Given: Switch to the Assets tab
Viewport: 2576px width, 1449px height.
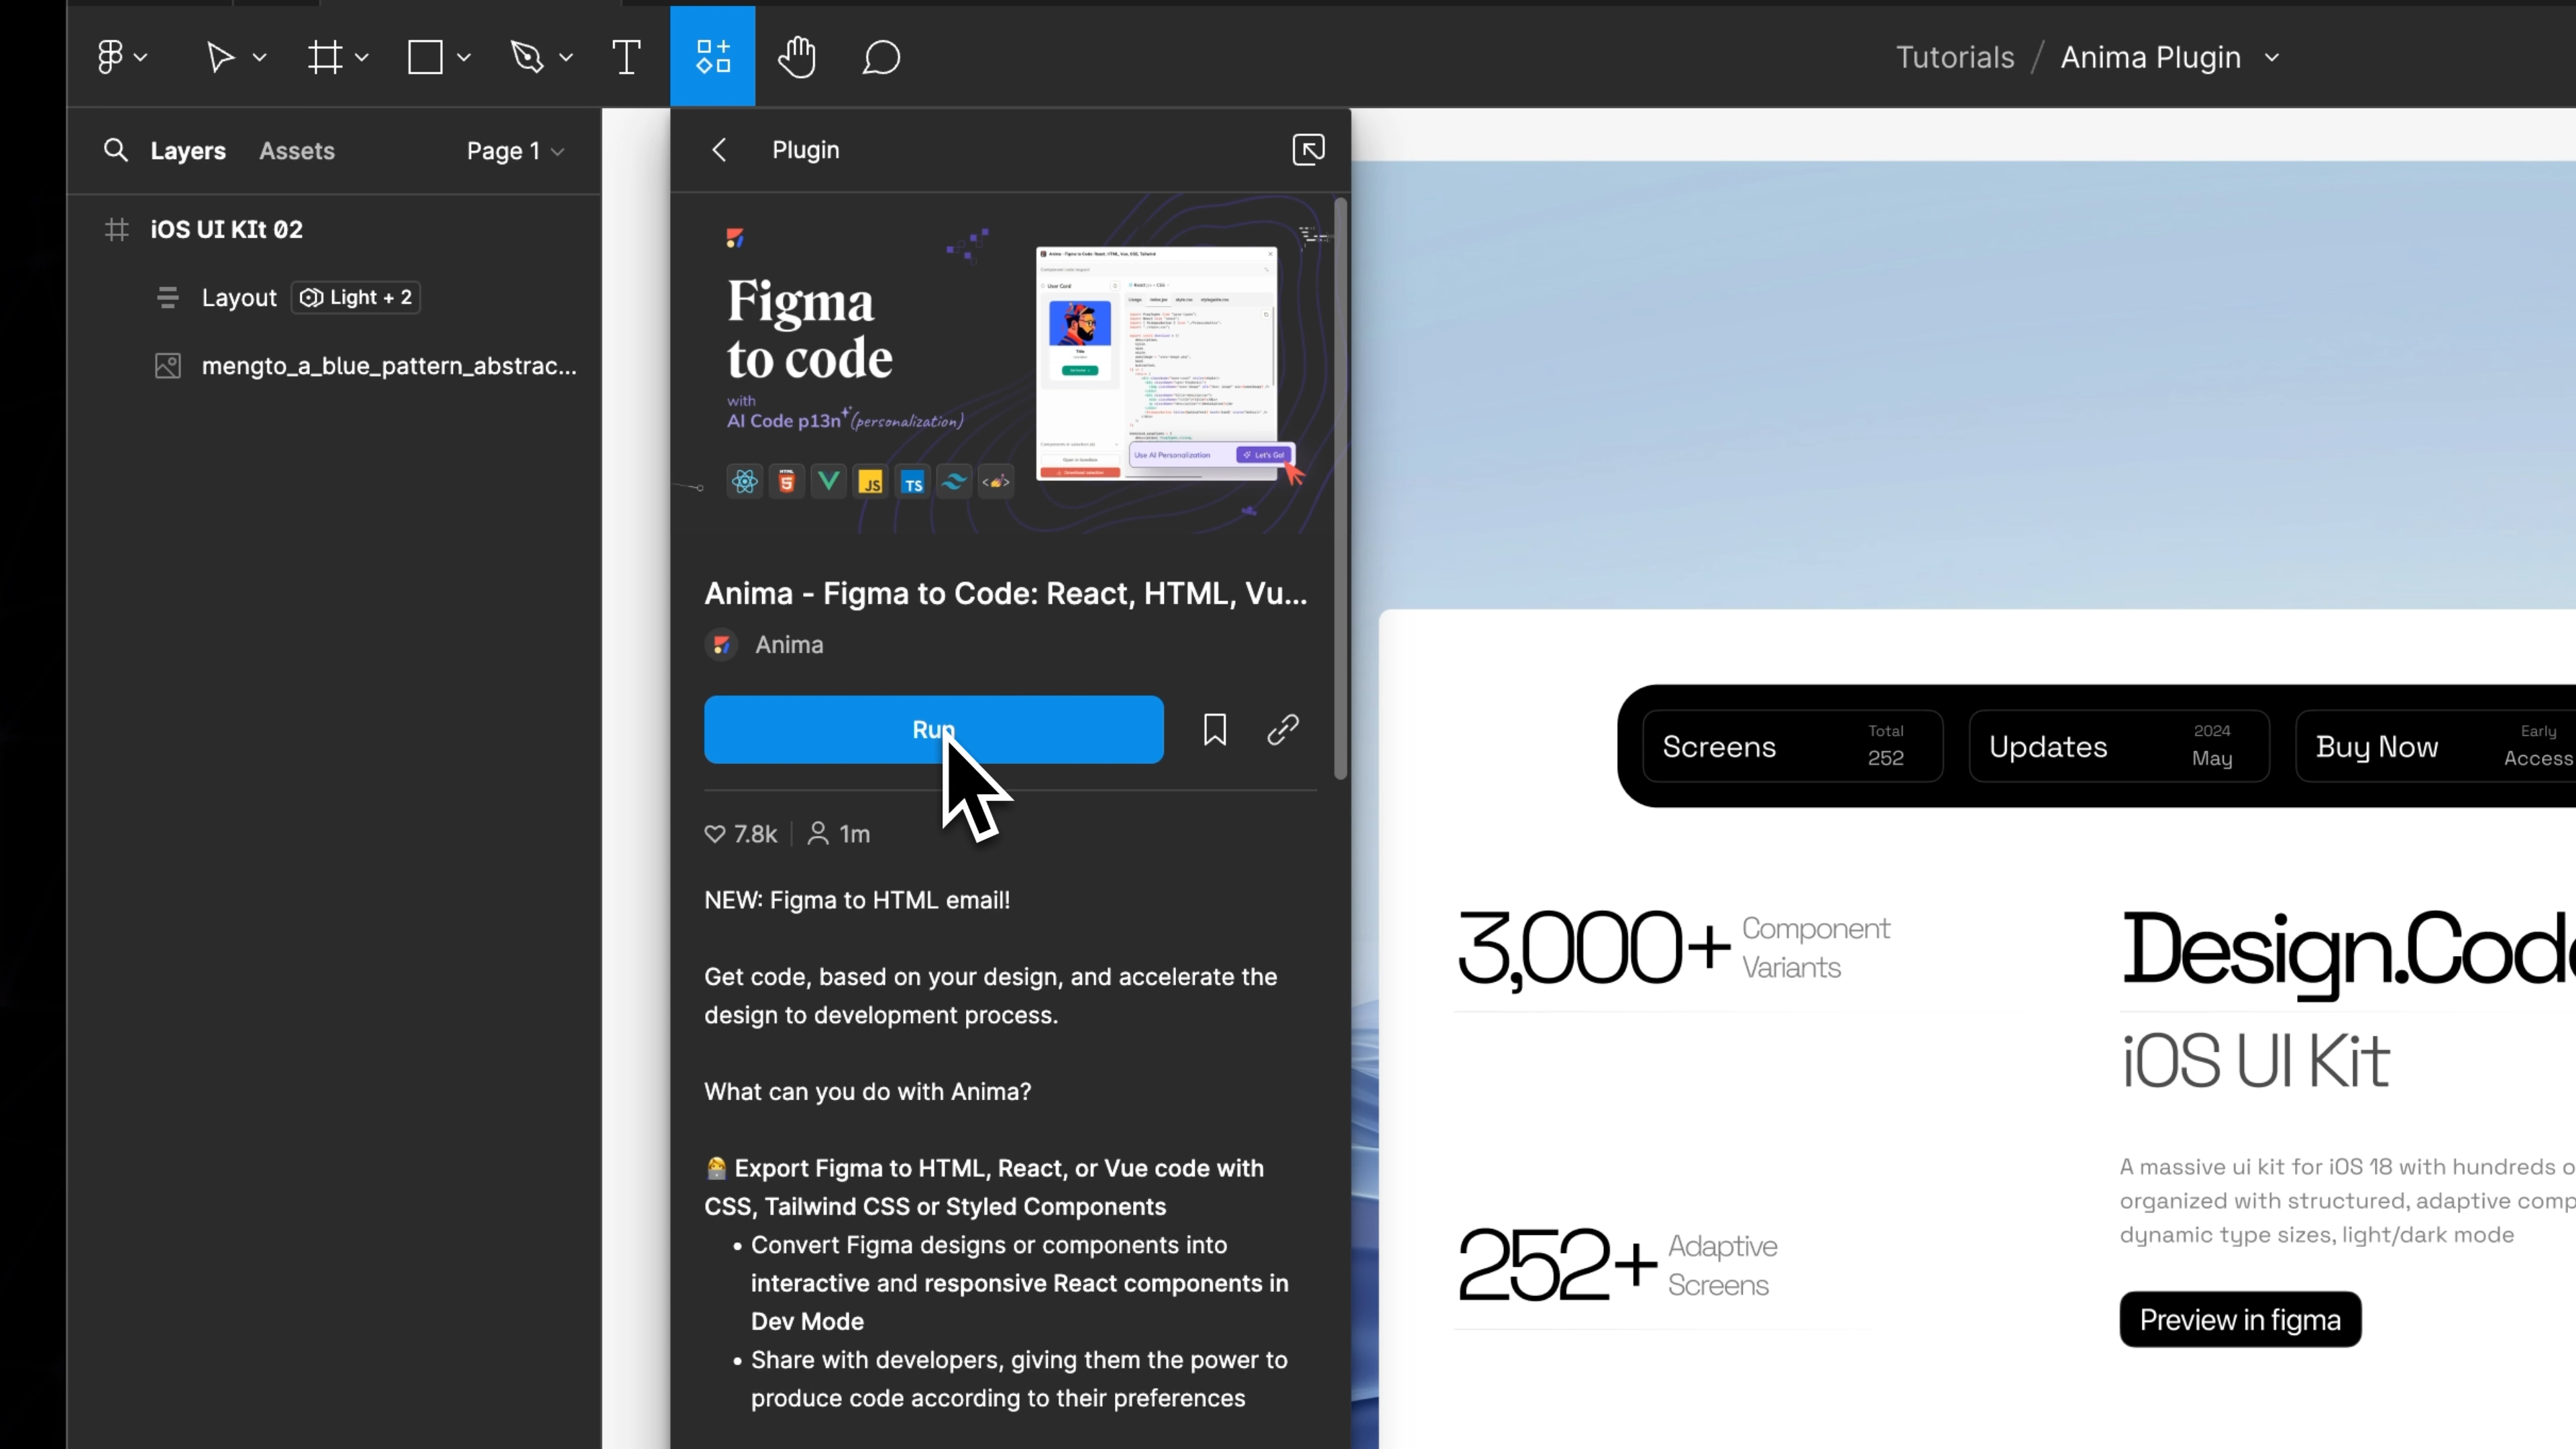Looking at the screenshot, I should [x=297, y=151].
